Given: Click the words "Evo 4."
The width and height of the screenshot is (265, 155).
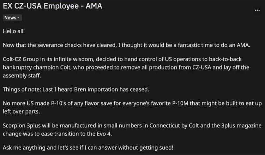Looking at the screenshot, I should 104,134.
